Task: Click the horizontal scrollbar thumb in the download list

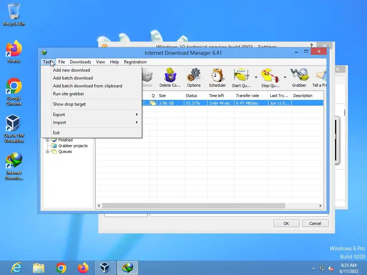Action: click(x=194, y=206)
